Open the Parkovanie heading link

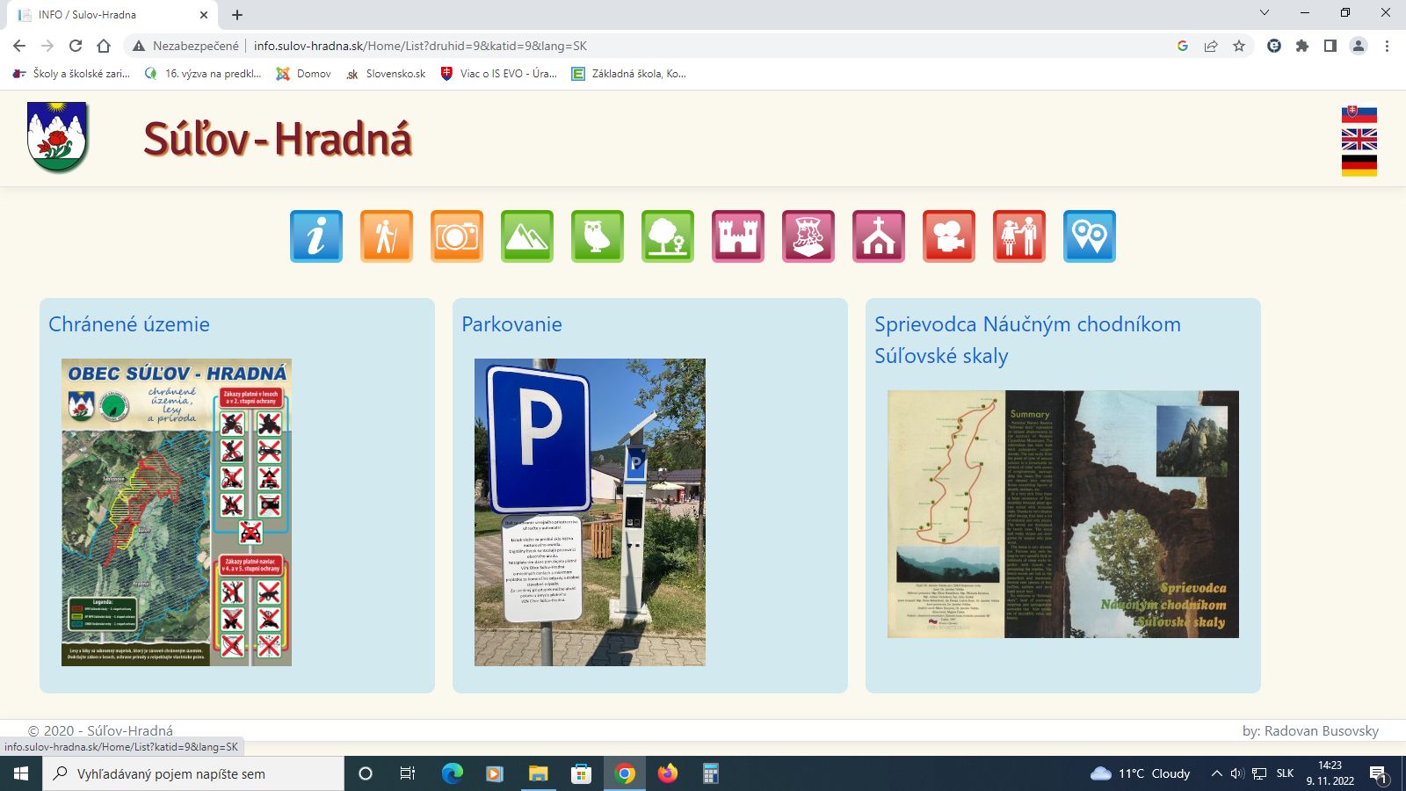pos(511,324)
